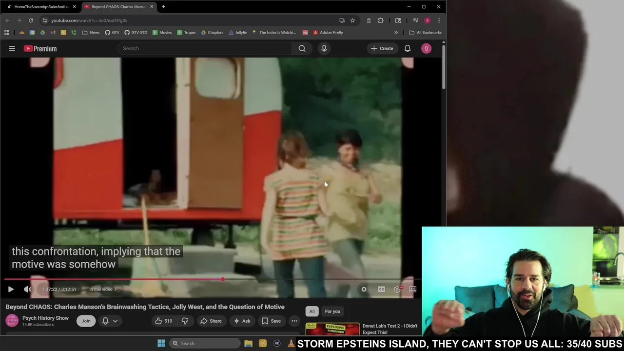This screenshot has width=624, height=351.
Task: Mute the video with the speaker icon
Action: [x=28, y=289]
